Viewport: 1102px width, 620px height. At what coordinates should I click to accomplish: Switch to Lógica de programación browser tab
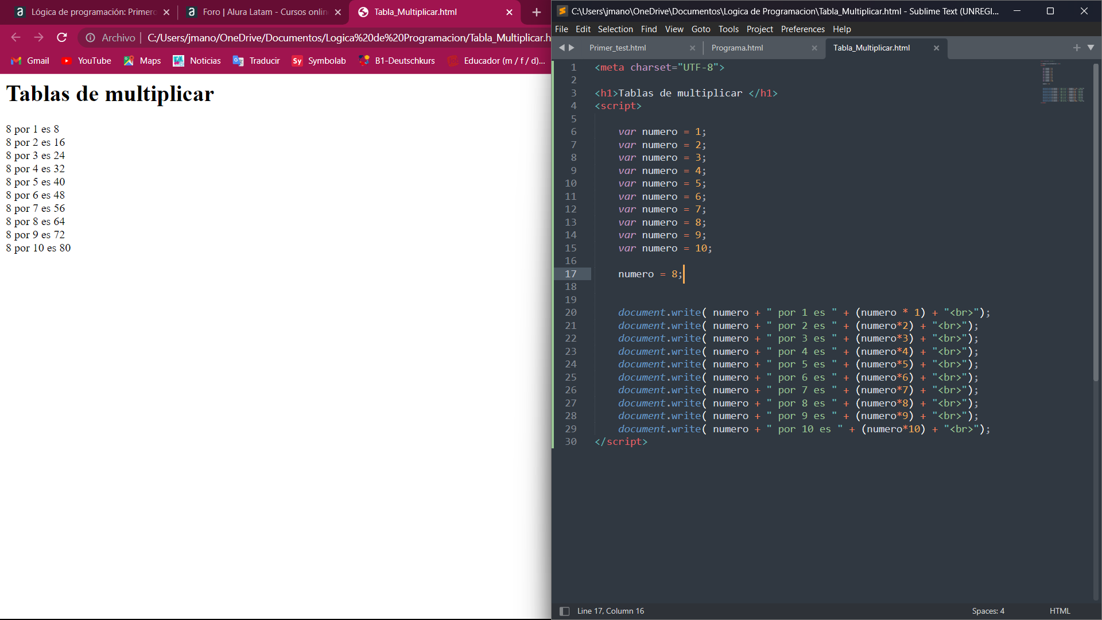coord(93,12)
